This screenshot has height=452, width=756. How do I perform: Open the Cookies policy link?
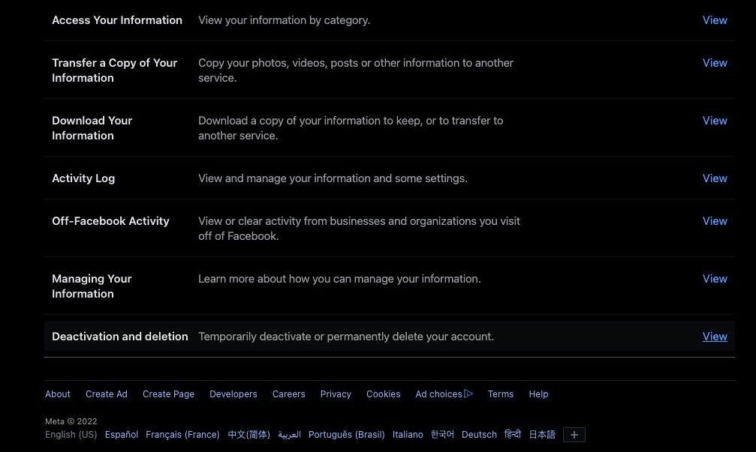coord(383,394)
